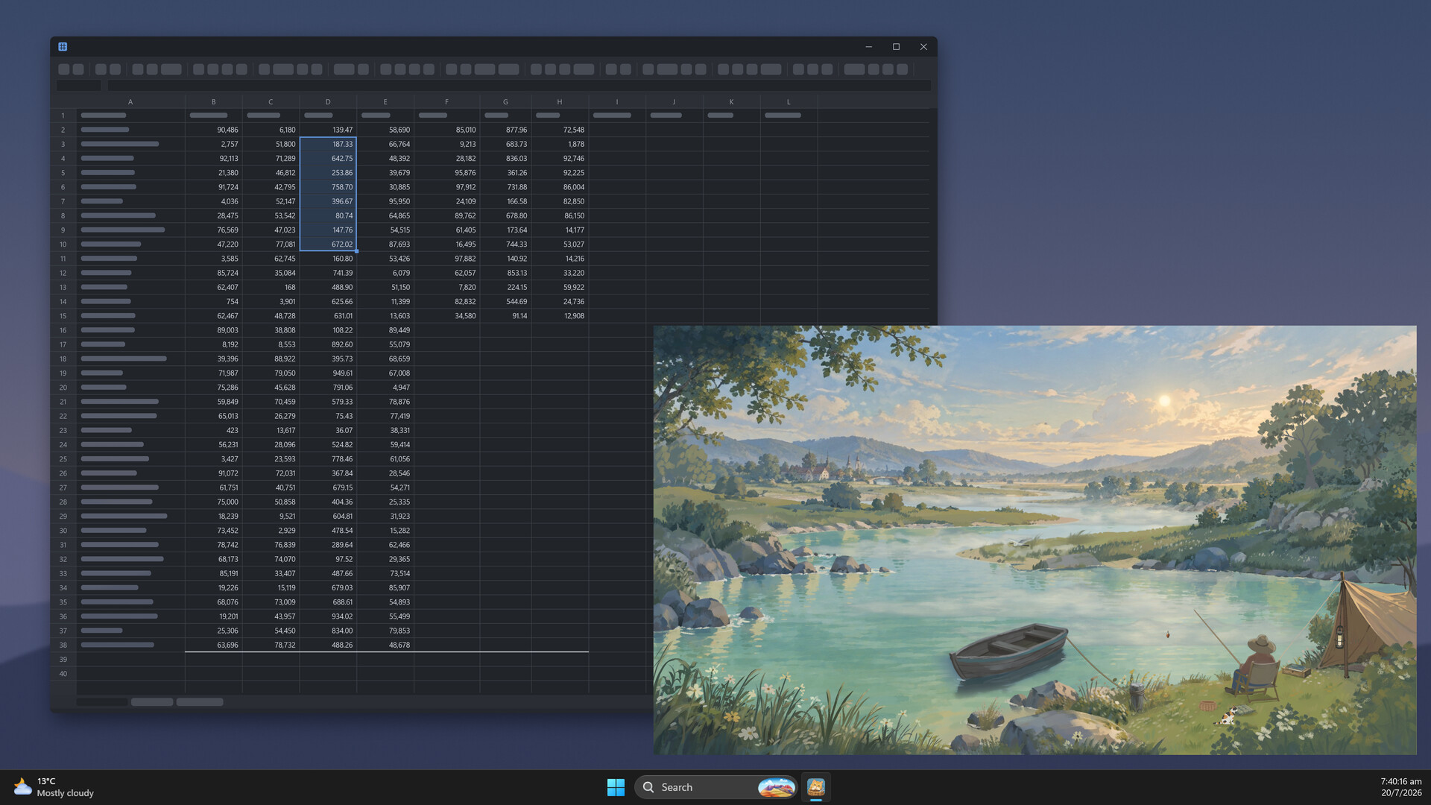
Task: Select row 27 header
Action: point(63,487)
